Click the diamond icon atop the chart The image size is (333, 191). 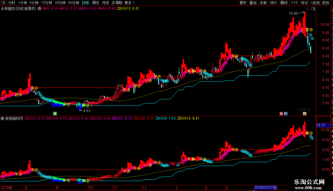[x=308, y=9]
